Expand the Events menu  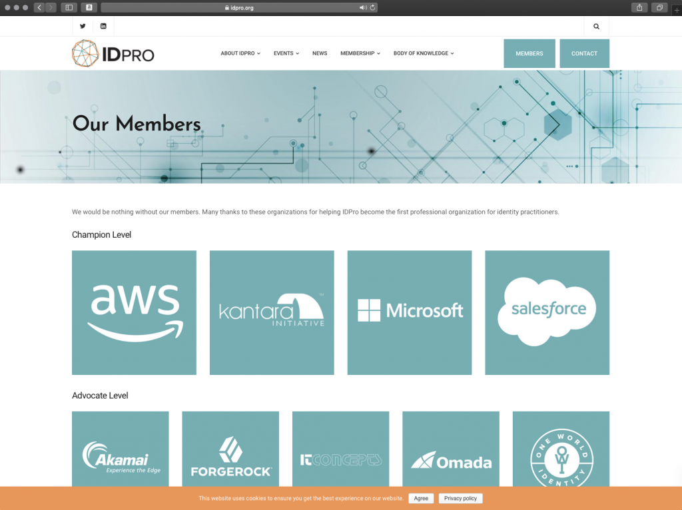click(286, 53)
